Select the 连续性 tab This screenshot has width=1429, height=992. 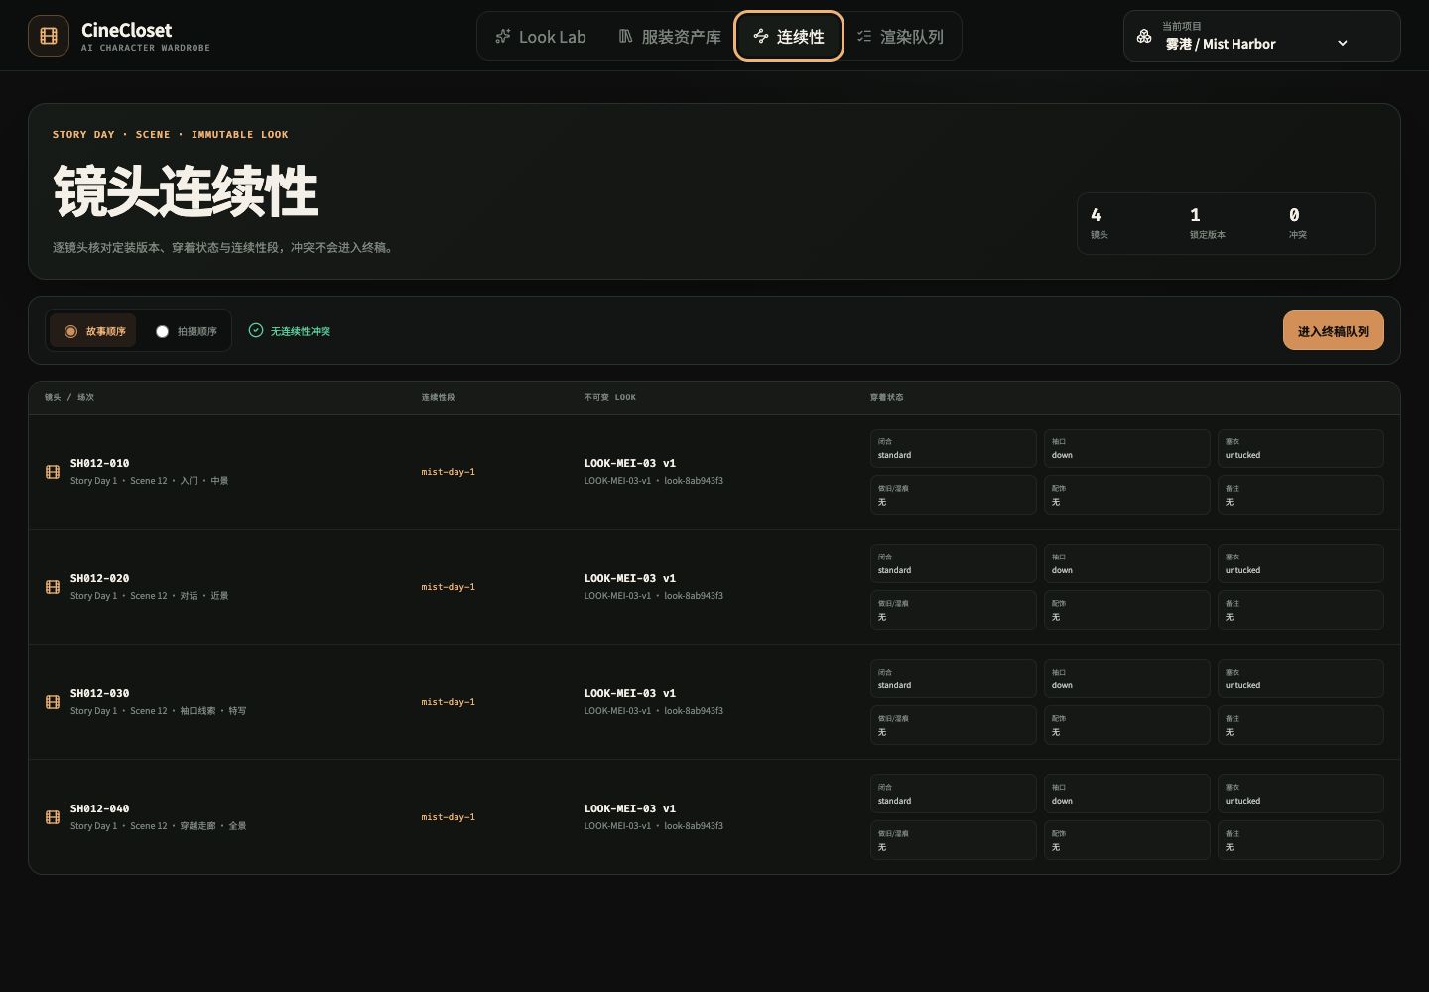pos(789,36)
